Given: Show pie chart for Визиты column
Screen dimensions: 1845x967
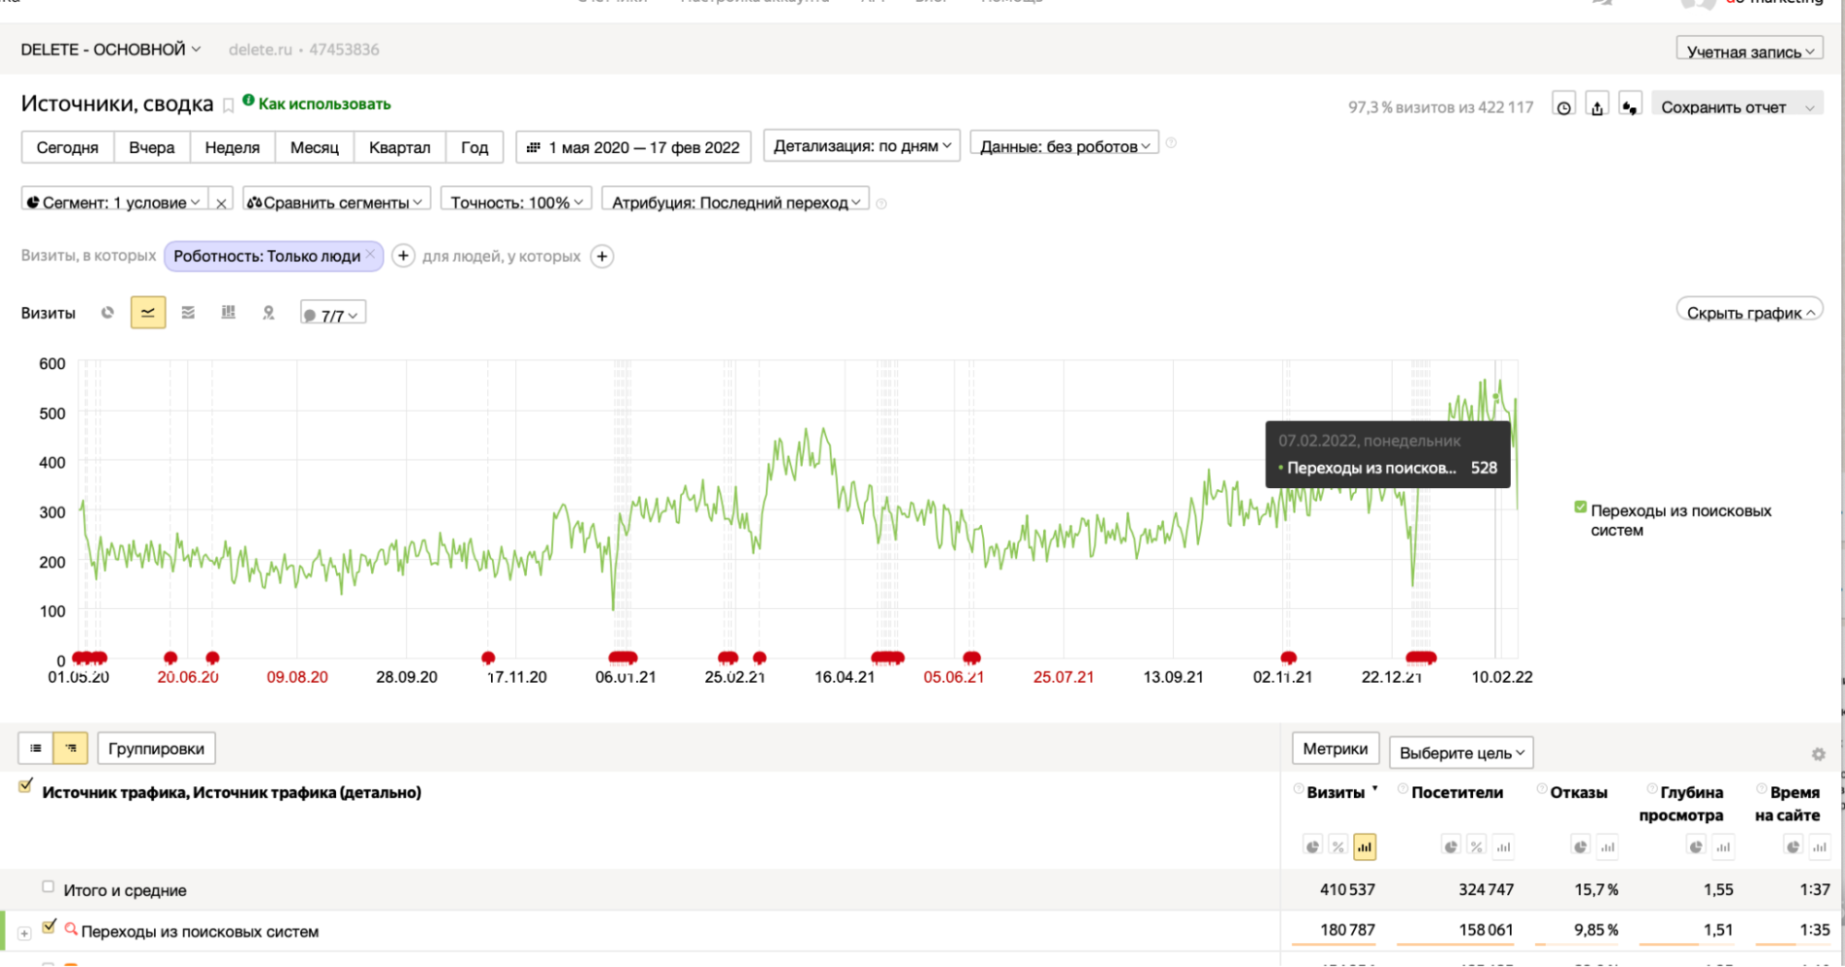Looking at the screenshot, I should pos(1312,847).
